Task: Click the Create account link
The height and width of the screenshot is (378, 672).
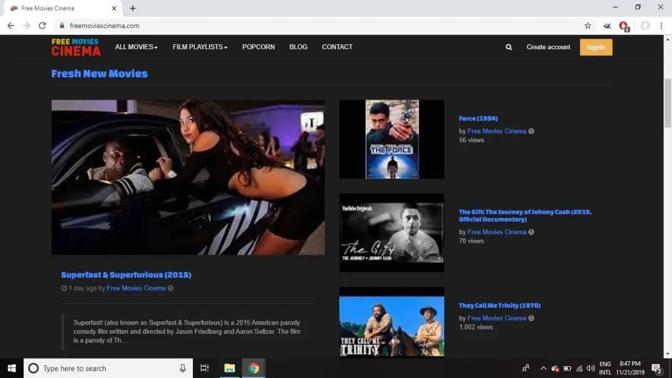Action: (x=548, y=47)
